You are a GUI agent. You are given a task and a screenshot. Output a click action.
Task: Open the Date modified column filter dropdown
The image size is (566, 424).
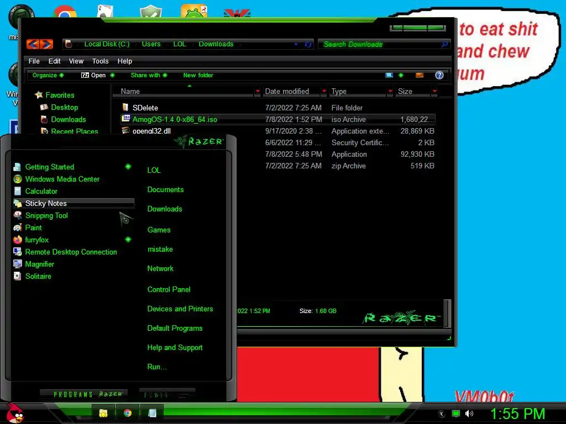pyautogui.click(x=324, y=91)
